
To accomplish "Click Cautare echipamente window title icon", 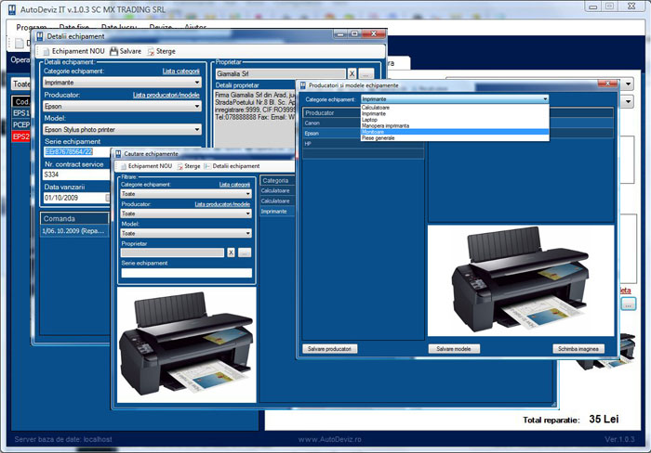I will (x=118, y=154).
